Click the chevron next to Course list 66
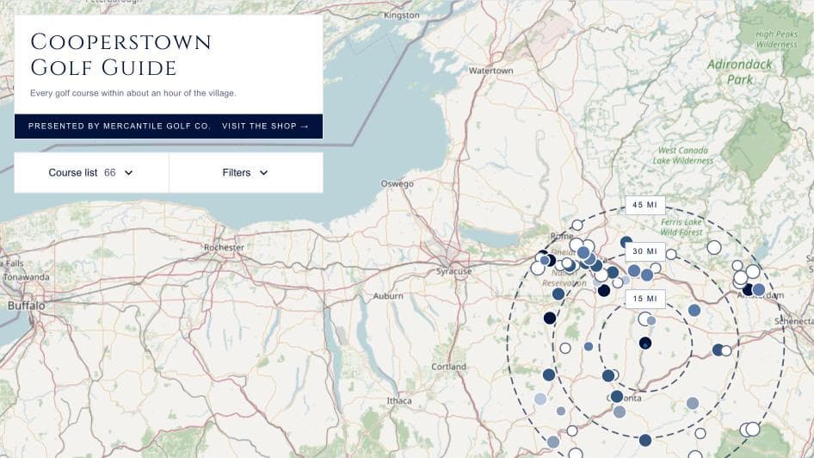Screen dimensions: 814x458 (x=129, y=173)
